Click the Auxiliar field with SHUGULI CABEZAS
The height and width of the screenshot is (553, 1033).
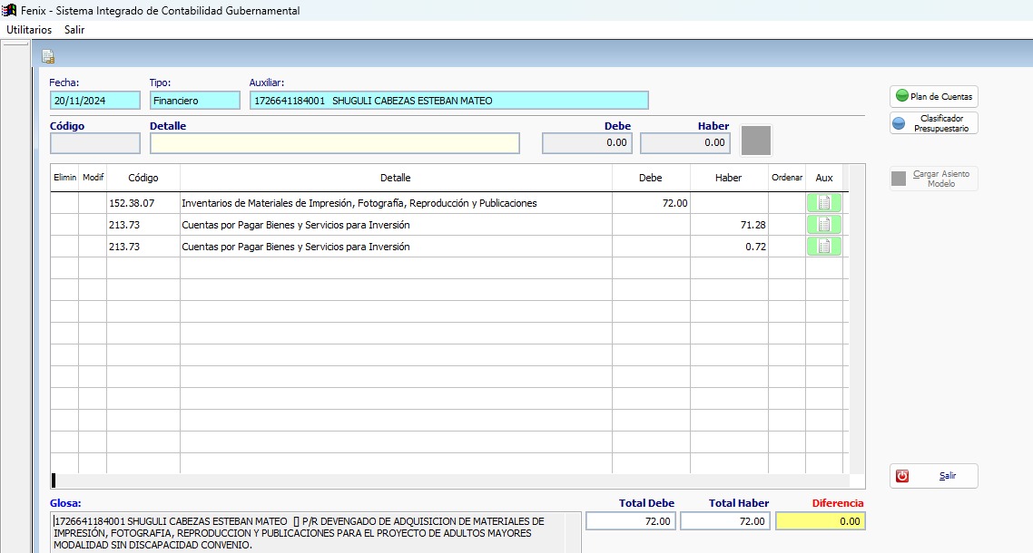[448, 101]
